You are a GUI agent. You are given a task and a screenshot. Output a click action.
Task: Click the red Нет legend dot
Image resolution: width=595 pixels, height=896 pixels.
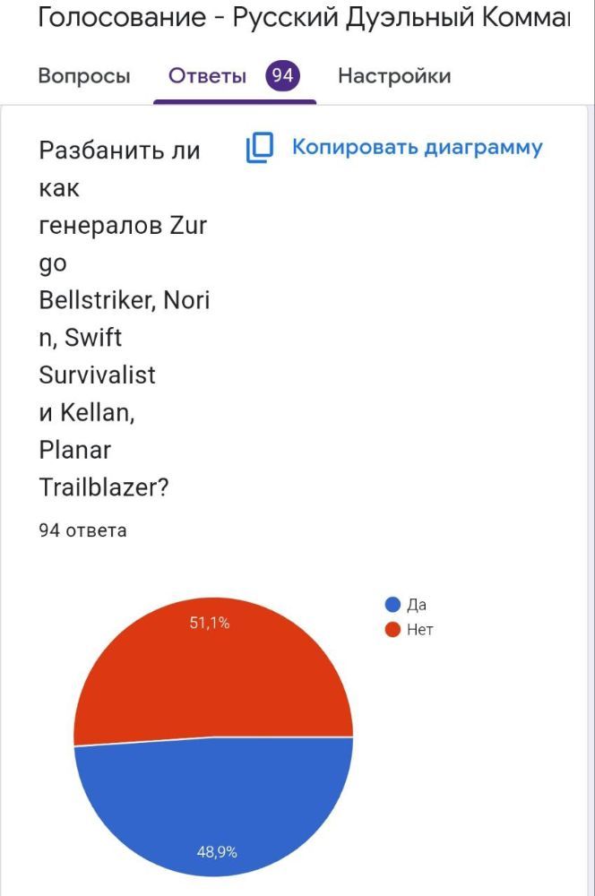click(x=392, y=630)
